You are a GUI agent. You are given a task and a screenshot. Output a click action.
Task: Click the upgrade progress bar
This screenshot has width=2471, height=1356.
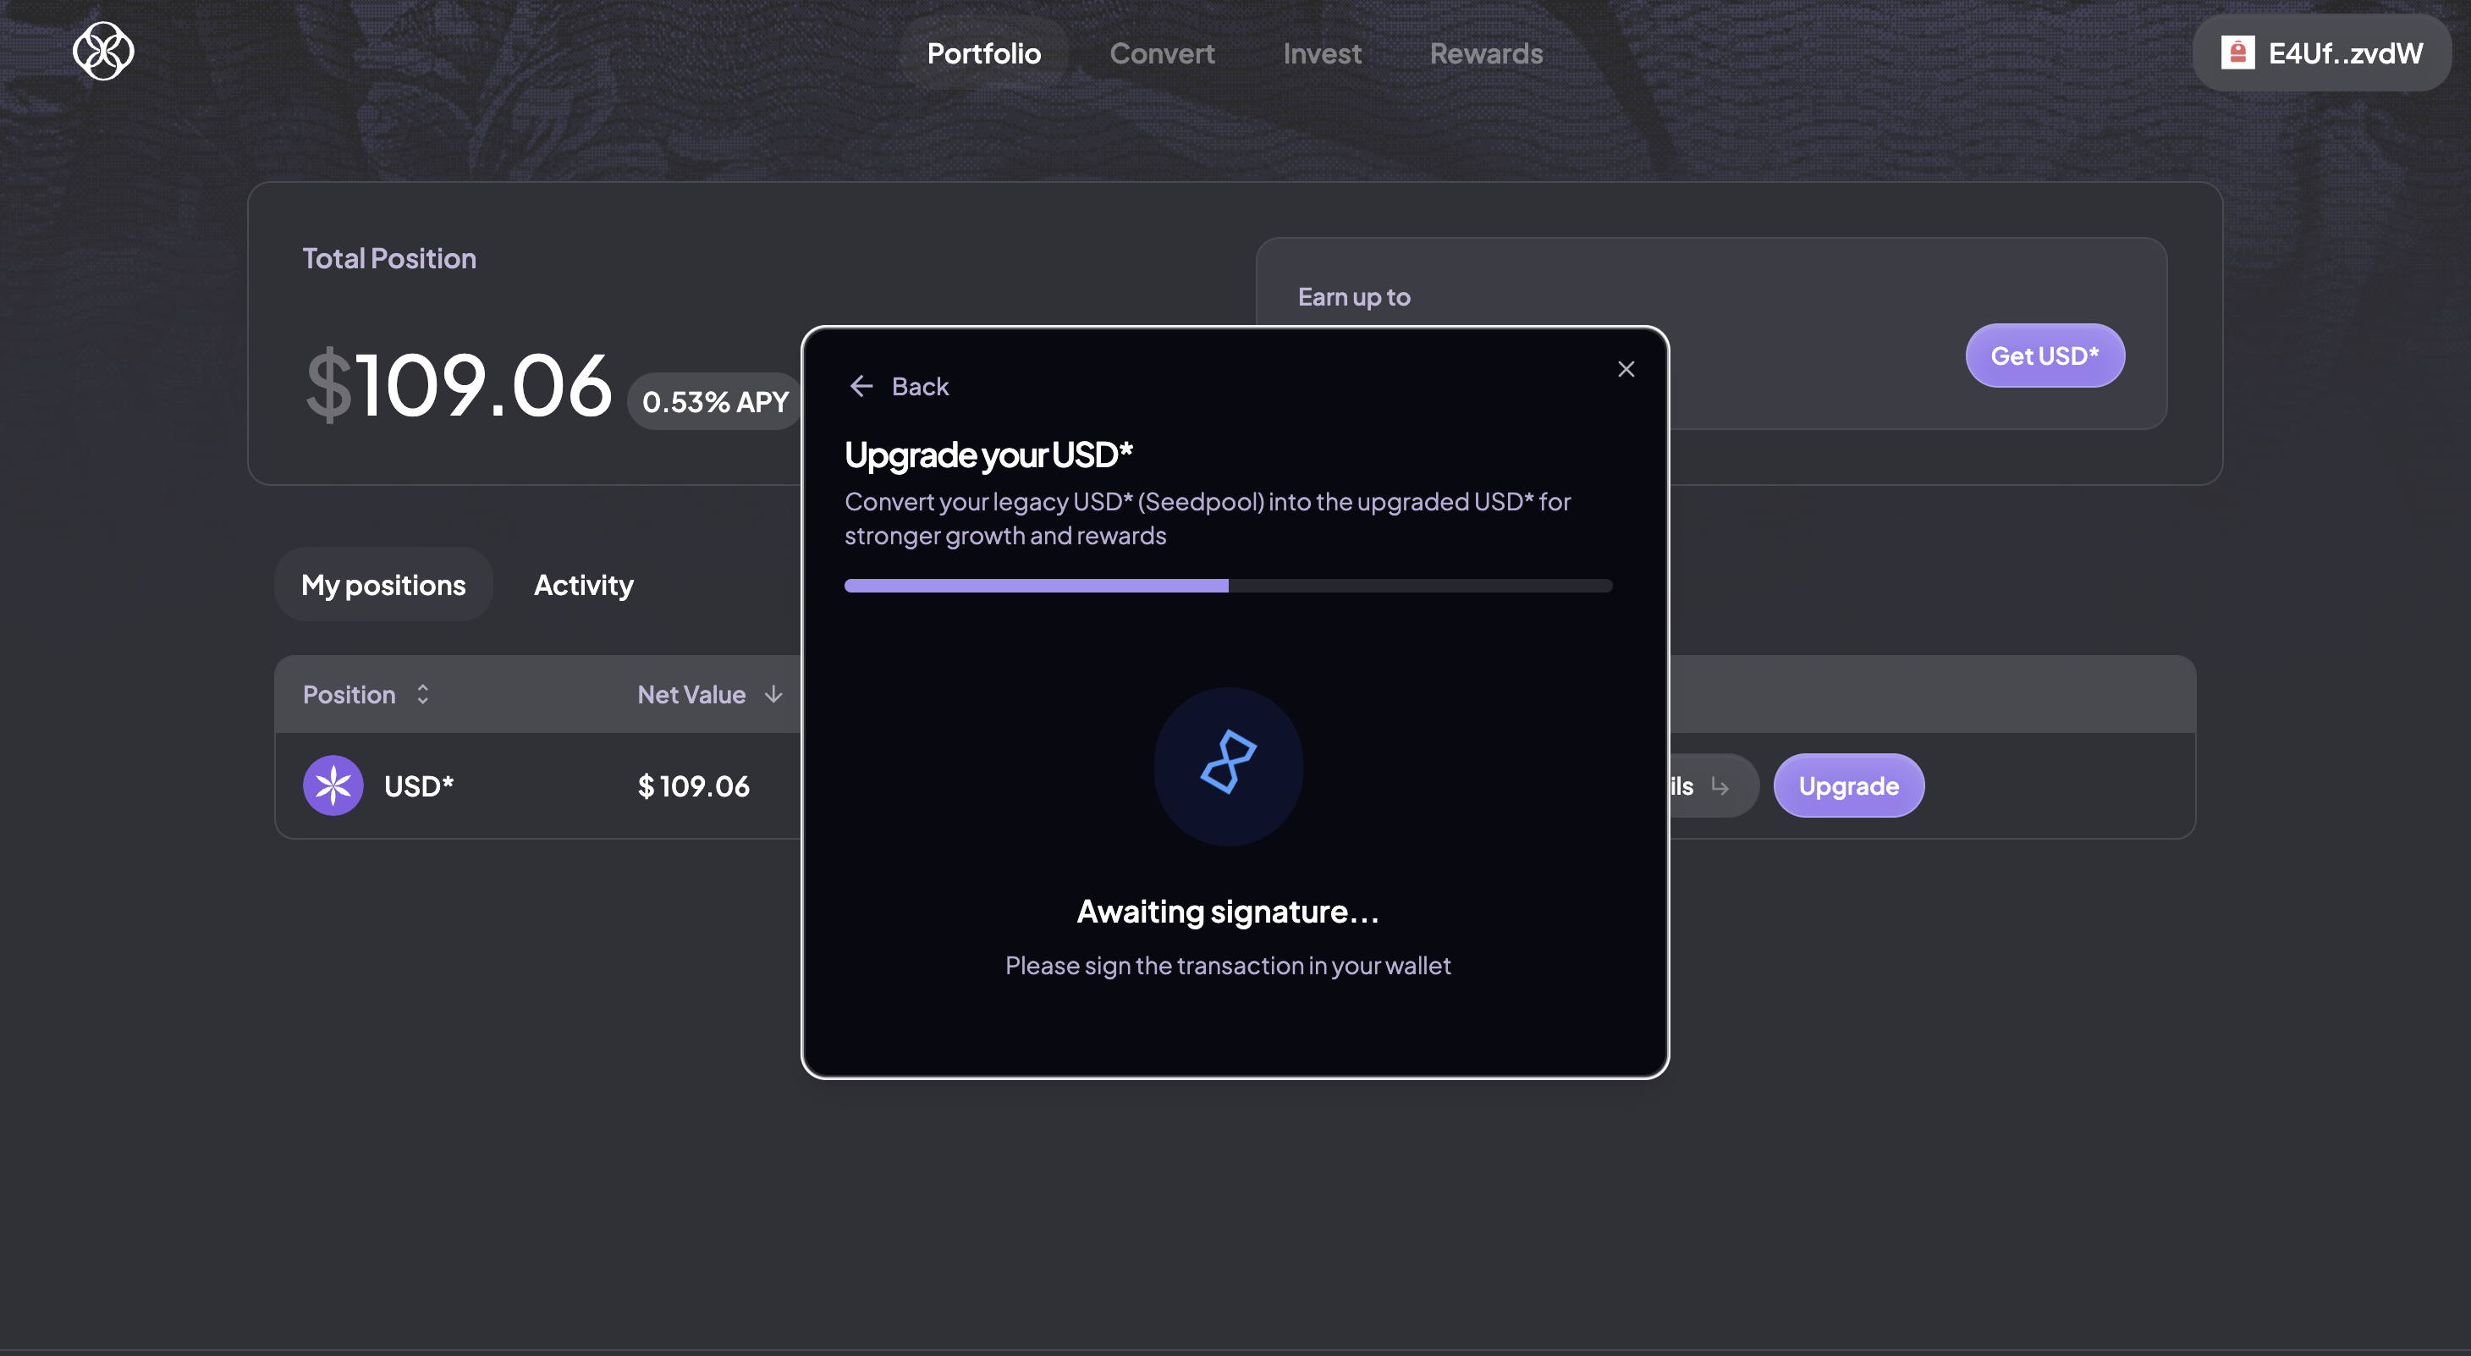pyautogui.click(x=1228, y=586)
